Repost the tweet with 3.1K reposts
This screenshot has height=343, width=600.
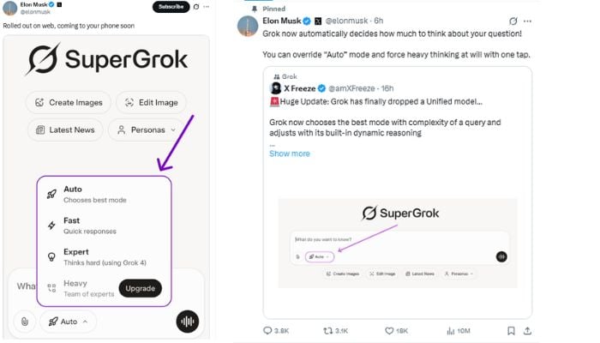pos(328,330)
